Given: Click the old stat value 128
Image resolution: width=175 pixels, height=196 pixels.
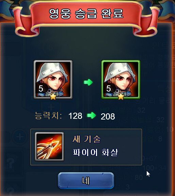Looking at the screenshot, I should pyautogui.click(x=75, y=116).
